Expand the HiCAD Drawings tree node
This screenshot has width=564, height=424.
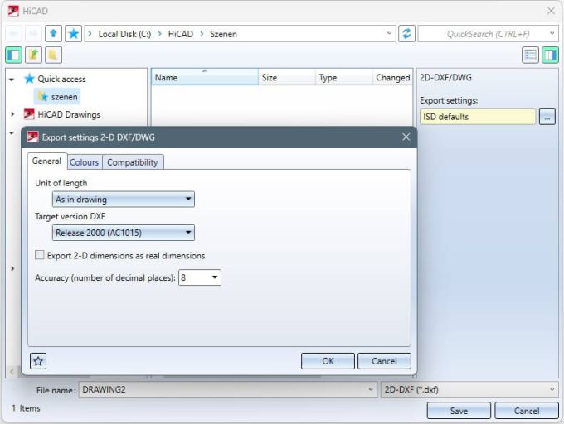click(12, 114)
